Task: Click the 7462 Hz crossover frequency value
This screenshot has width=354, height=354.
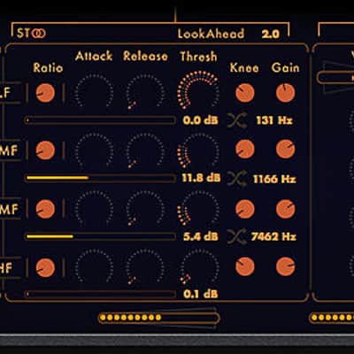Action: coord(273,236)
